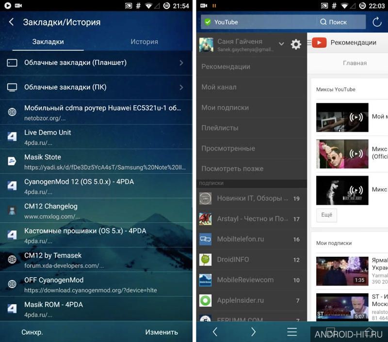The image size is (388, 342).
Task: Tap the Wi-Fi icon in left status bar
Action: [x=148, y=6]
